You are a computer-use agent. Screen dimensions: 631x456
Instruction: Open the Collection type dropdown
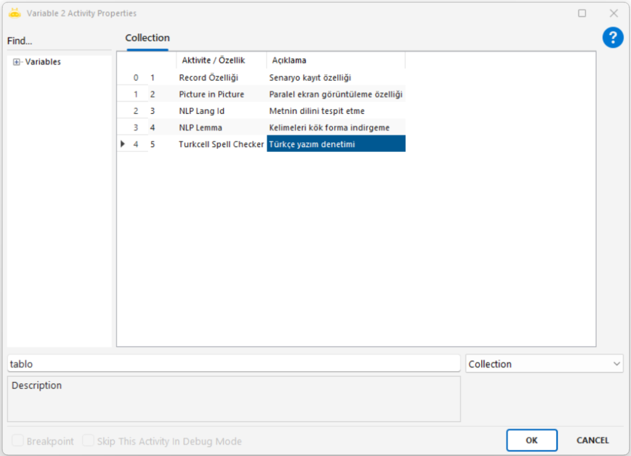(617, 364)
